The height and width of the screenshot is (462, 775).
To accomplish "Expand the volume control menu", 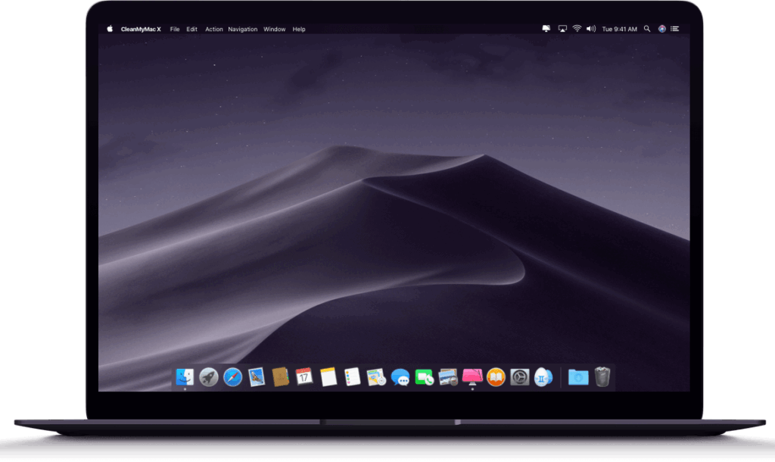I will (x=591, y=29).
